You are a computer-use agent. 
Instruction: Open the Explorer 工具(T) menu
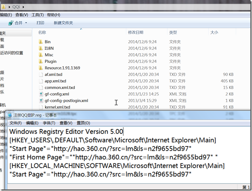click(x=38, y=15)
